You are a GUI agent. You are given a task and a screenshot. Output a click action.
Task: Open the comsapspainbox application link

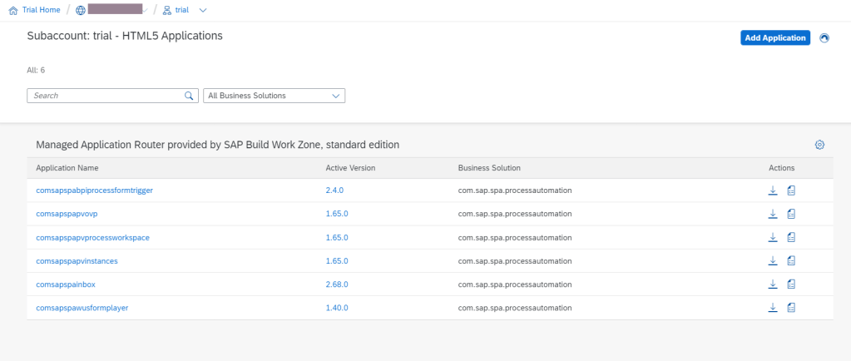click(66, 284)
